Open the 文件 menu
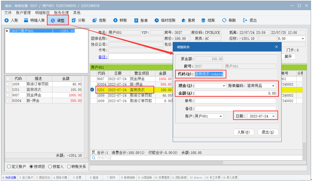Viewport: 312px width, 181px height. click(8, 13)
